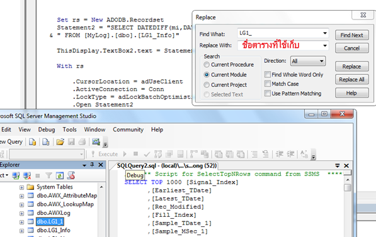Open the available databases combo box
The height and width of the screenshot is (237, 376).
click(47, 154)
